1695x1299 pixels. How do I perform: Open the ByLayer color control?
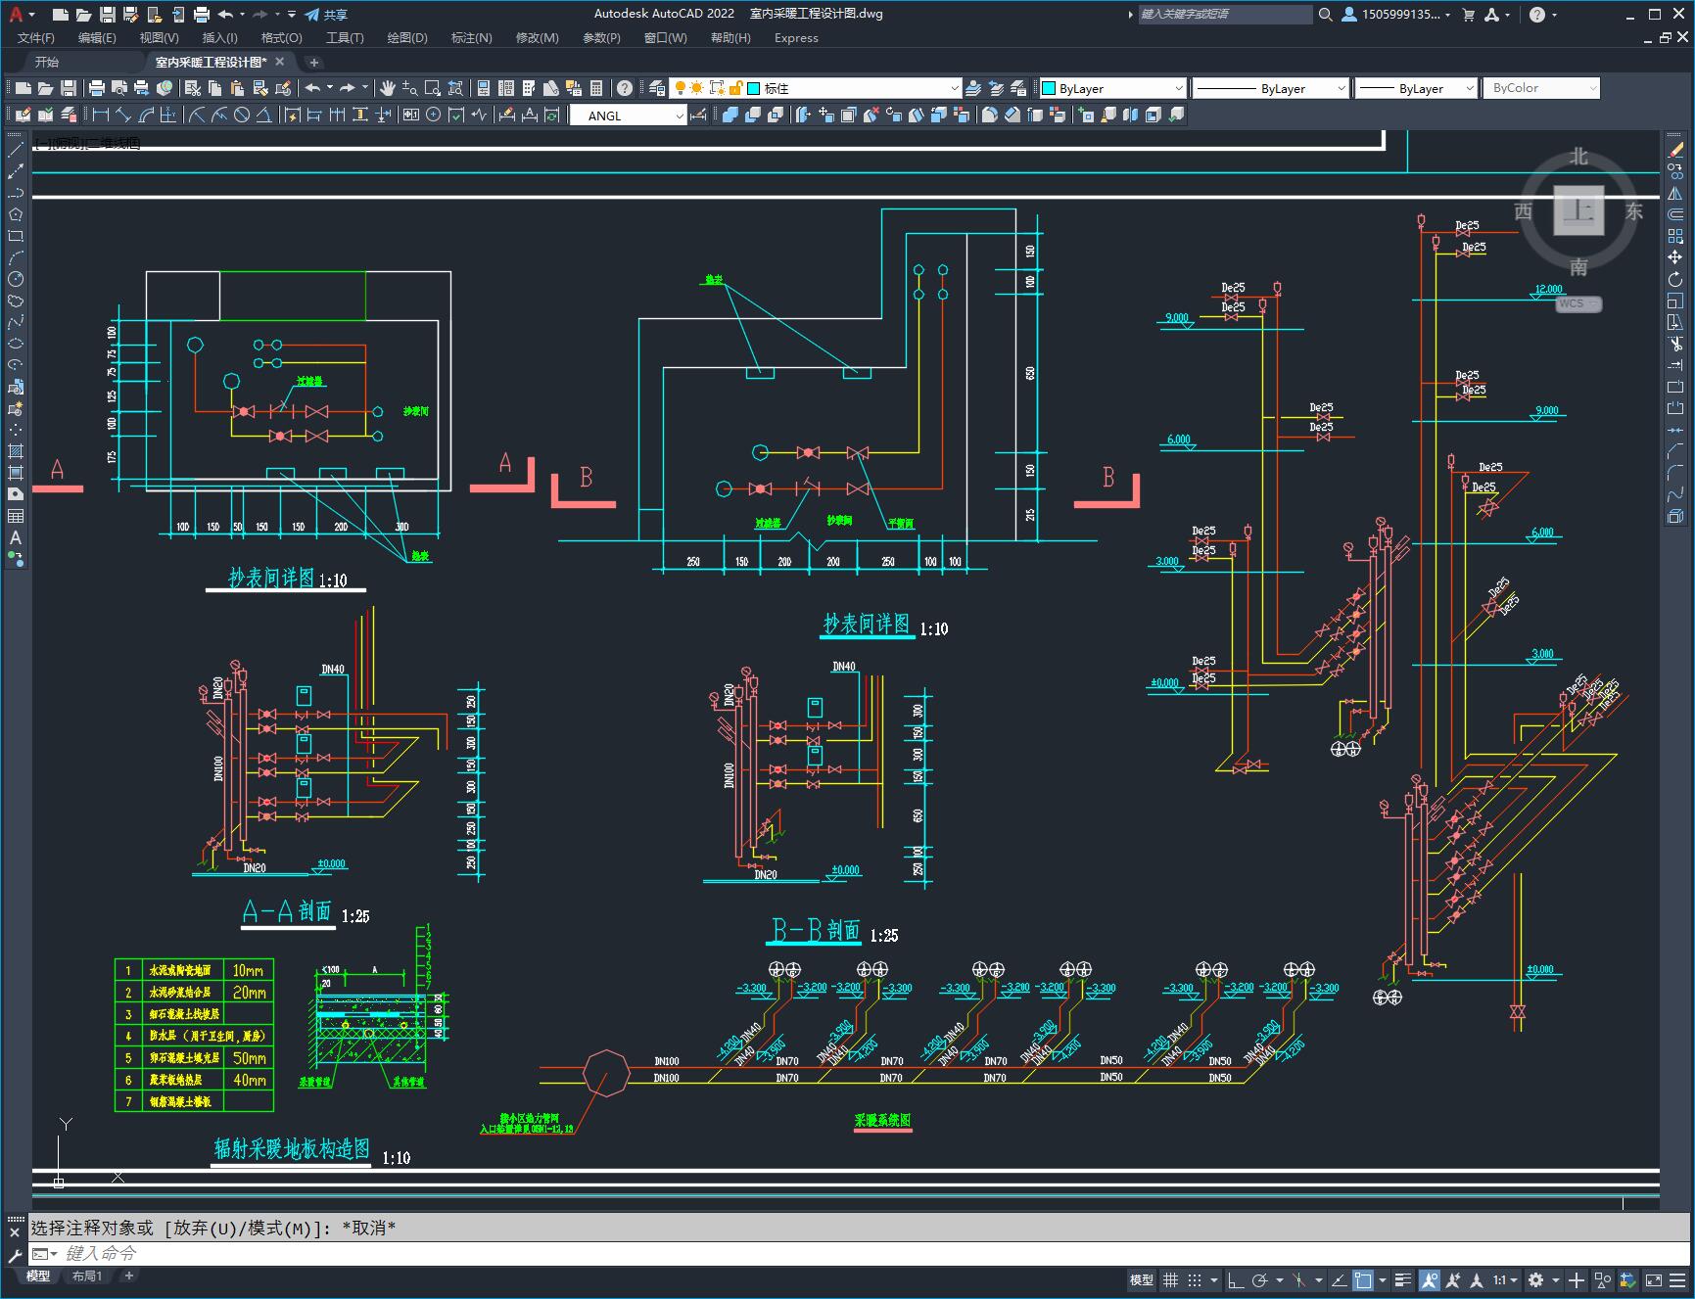click(1112, 88)
